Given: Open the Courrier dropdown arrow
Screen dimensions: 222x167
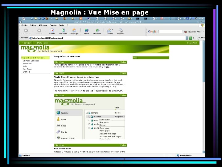Looking at the screenshot, I should [x=112, y=29].
